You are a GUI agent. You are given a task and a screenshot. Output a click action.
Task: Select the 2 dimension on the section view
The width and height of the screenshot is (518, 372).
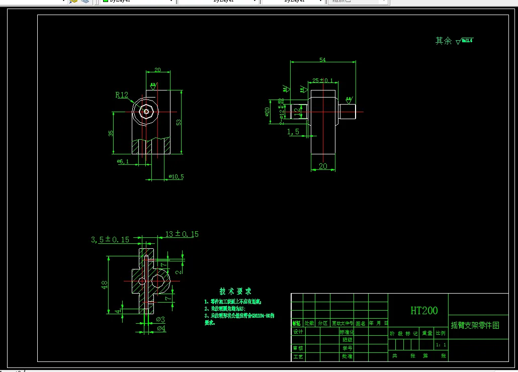[178, 272]
